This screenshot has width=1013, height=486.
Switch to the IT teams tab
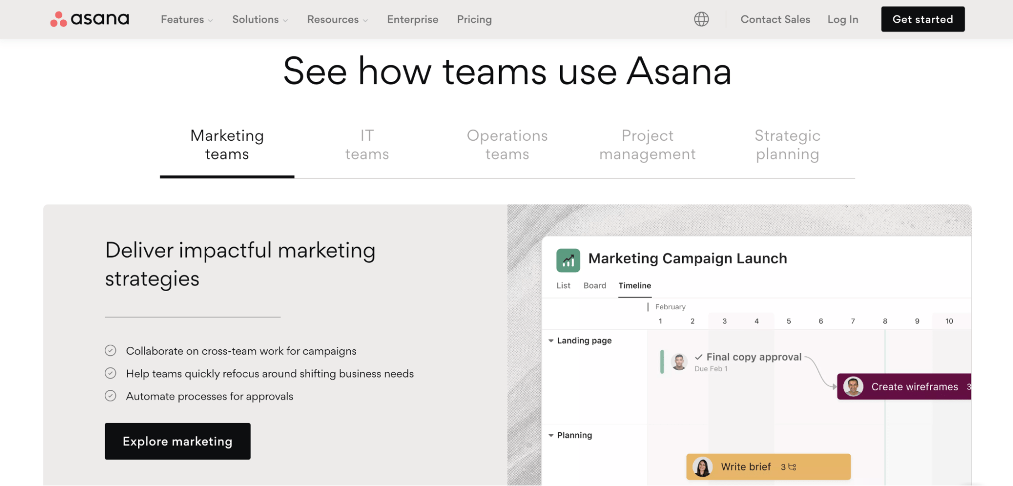(x=367, y=145)
